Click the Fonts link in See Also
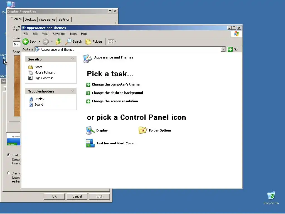 (38, 67)
